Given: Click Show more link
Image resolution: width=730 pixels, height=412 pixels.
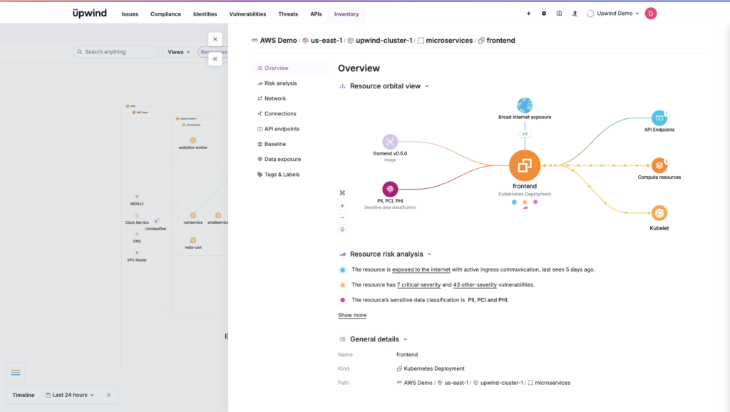Looking at the screenshot, I should [x=352, y=315].
